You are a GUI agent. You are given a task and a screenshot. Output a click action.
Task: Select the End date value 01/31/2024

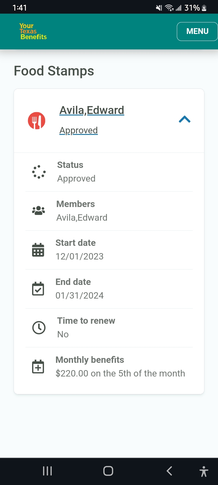coord(80,296)
